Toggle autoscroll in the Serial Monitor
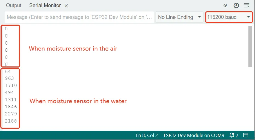 point(225,5)
